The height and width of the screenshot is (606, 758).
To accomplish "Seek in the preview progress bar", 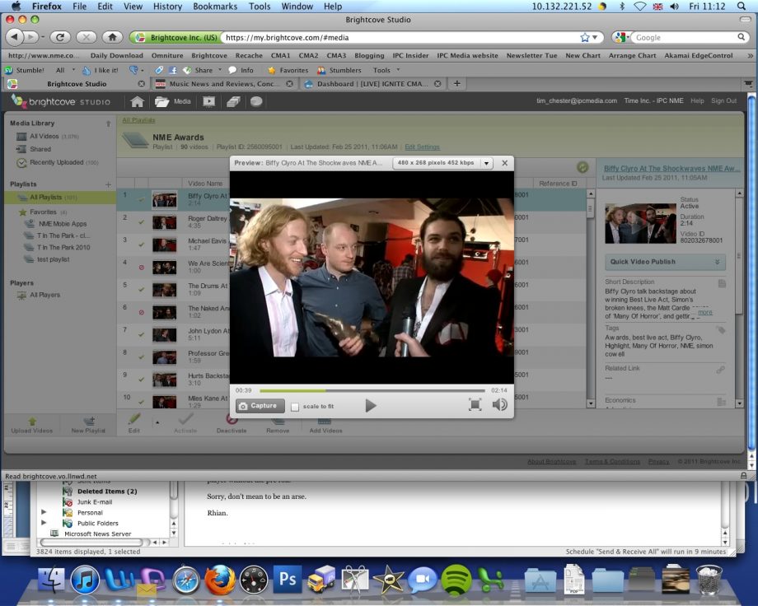I will pos(372,390).
